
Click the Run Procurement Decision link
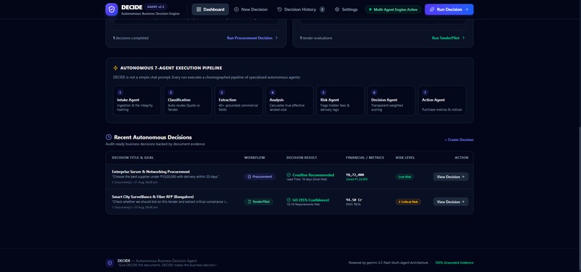click(x=252, y=37)
